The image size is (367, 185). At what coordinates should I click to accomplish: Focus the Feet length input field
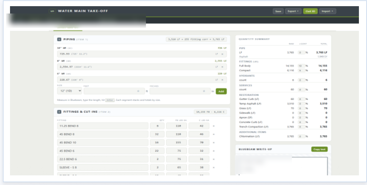coord(114,91)
